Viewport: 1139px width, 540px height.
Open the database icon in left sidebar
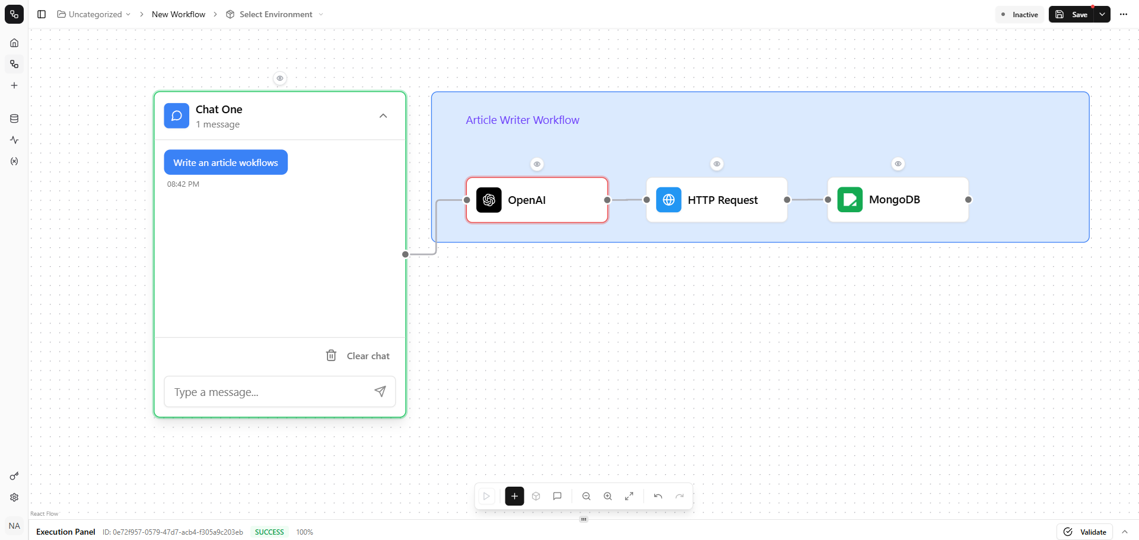point(14,119)
